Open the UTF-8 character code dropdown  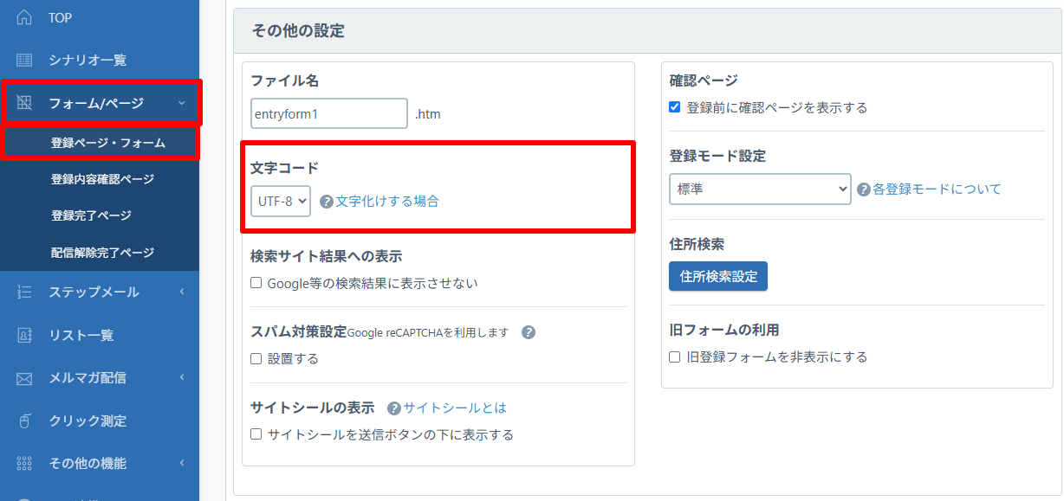click(281, 201)
